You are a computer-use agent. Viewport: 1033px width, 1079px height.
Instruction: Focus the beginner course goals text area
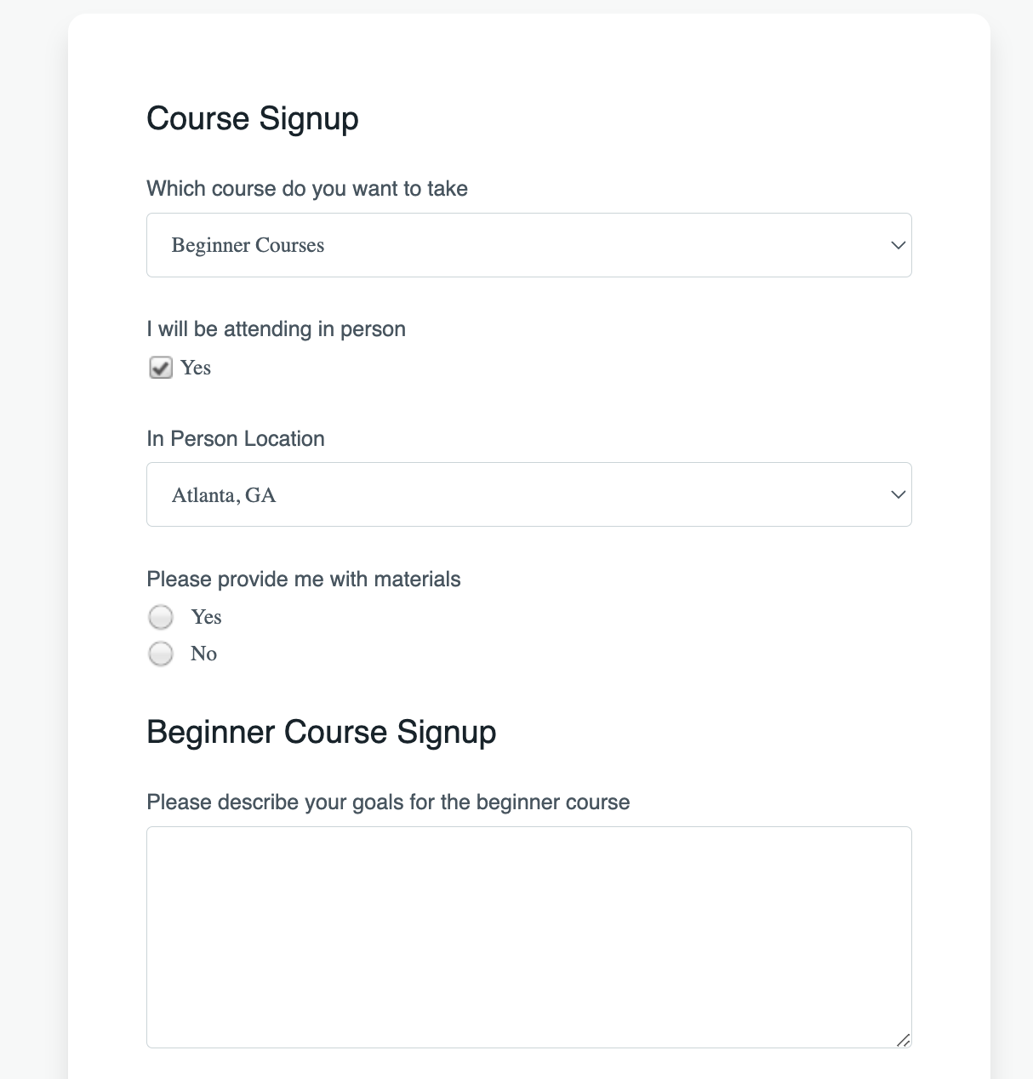[x=528, y=936]
